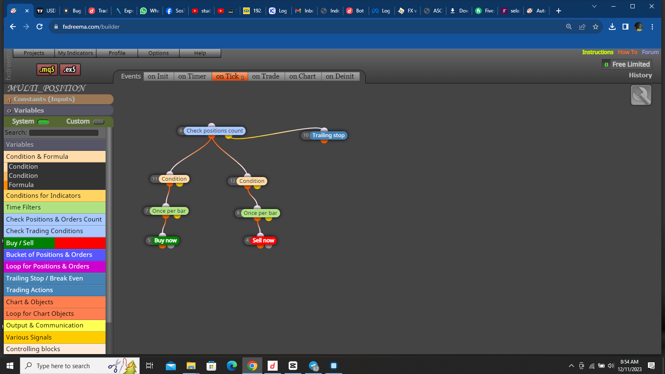This screenshot has height=374, width=665.
Task: Open File Explorer from taskbar
Action: coord(191,366)
